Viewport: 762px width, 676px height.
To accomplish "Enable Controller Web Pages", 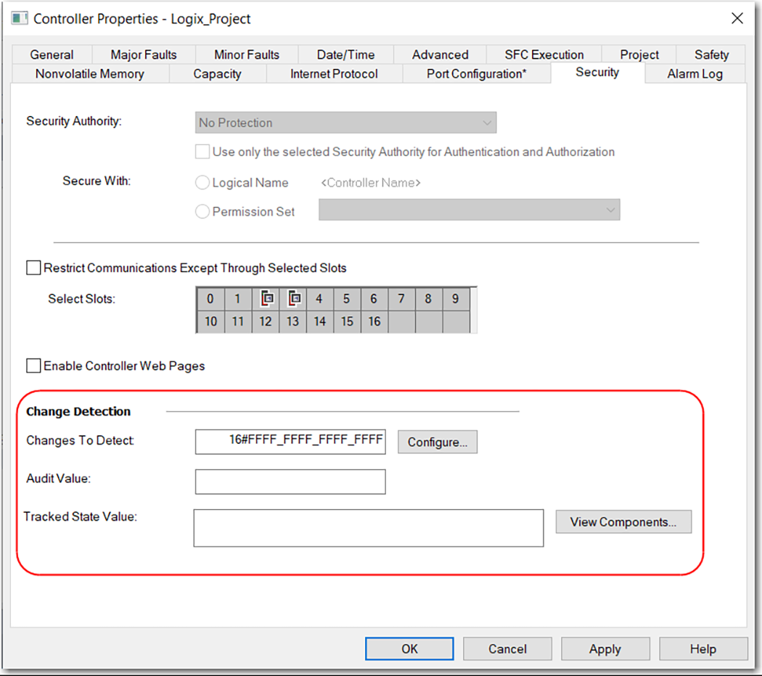I will click(33, 366).
